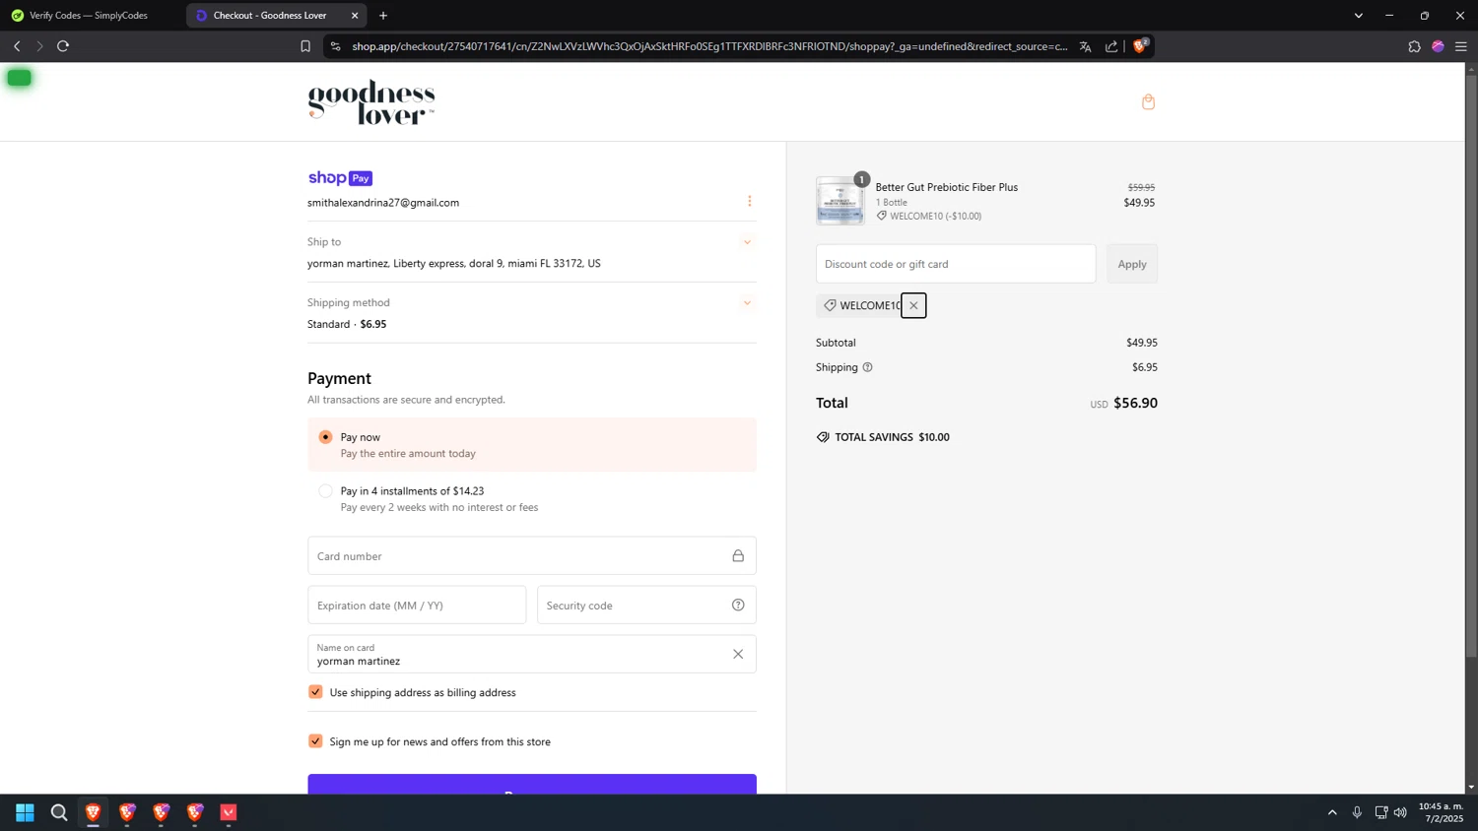Open the tab search dropdown arrow

(x=1358, y=16)
